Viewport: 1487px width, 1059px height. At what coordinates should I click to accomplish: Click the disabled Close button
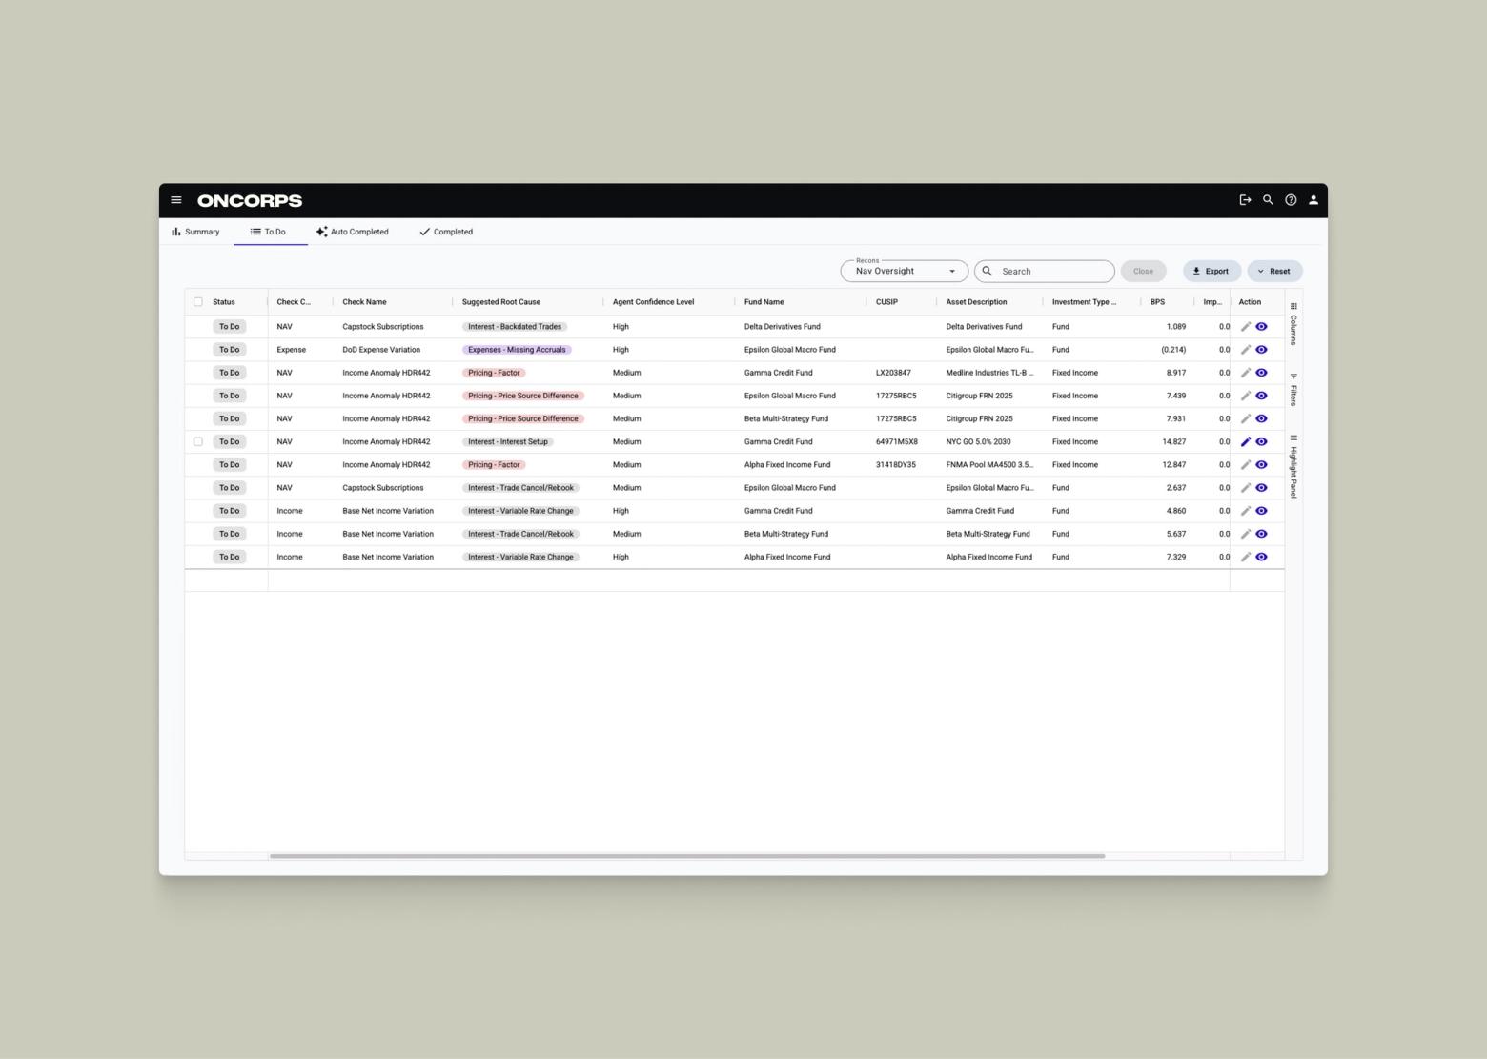(x=1143, y=272)
